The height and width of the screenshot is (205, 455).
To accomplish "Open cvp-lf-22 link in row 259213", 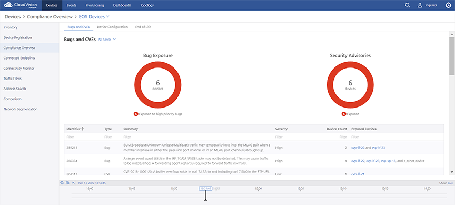I will (358, 148).
